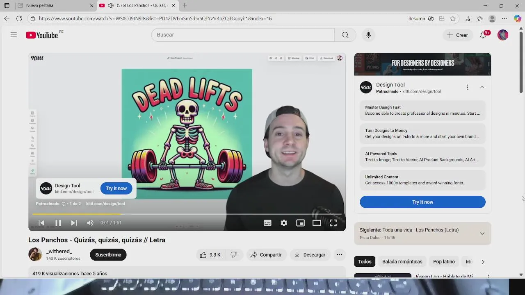
Task: Bookmark this page with the star
Action: pos(453,18)
